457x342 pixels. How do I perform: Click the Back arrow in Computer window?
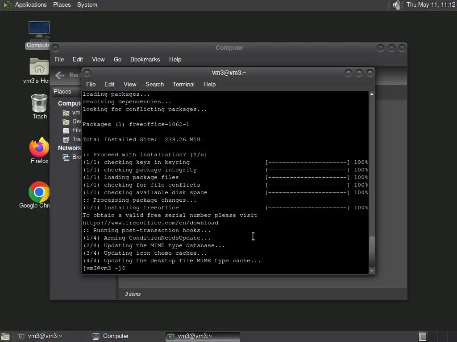[60, 75]
